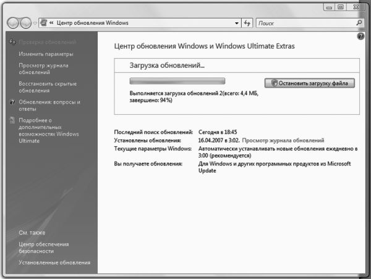Open the 'Установленные обновления' sidebar link

click(54, 262)
